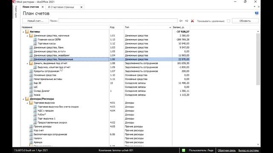Close the План счетов tab
The width and height of the screenshot is (273, 153).
(43, 7)
